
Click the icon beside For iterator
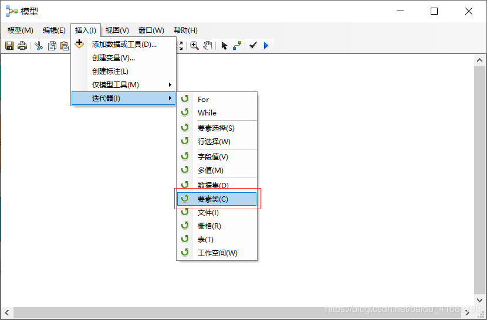coord(185,98)
